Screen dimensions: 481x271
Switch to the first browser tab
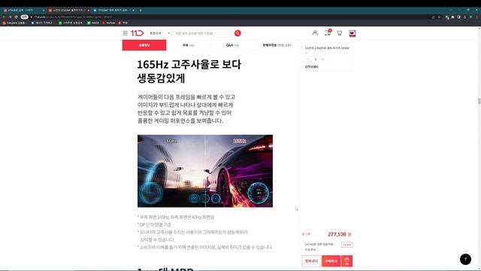[x=23, y=10]
